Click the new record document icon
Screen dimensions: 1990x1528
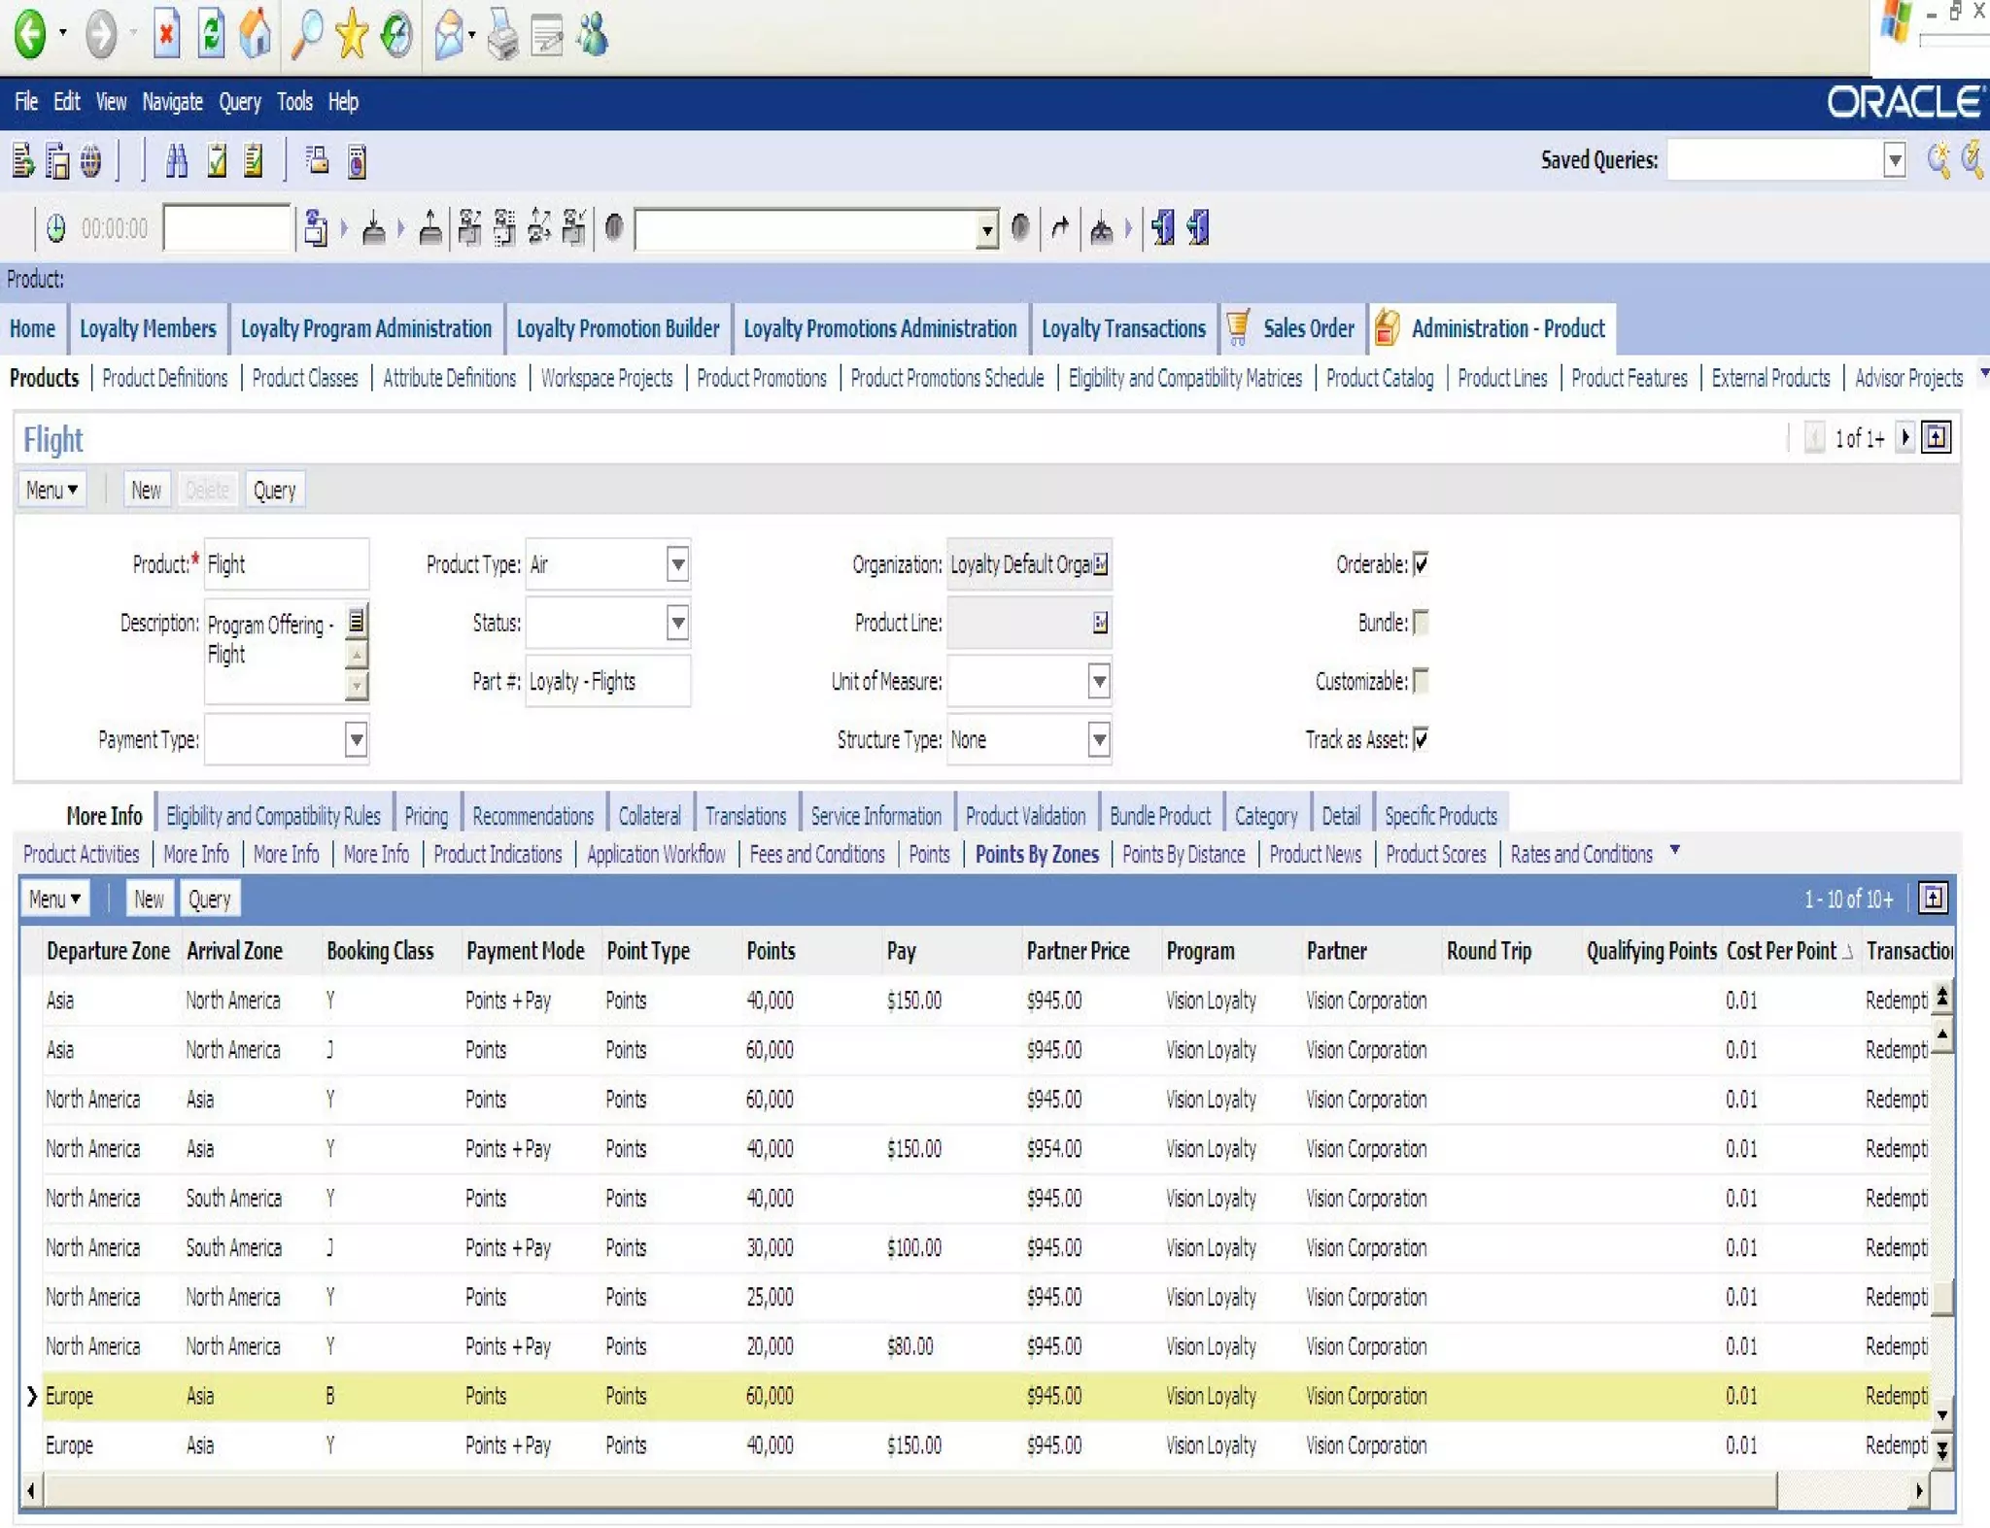[23, 160]
